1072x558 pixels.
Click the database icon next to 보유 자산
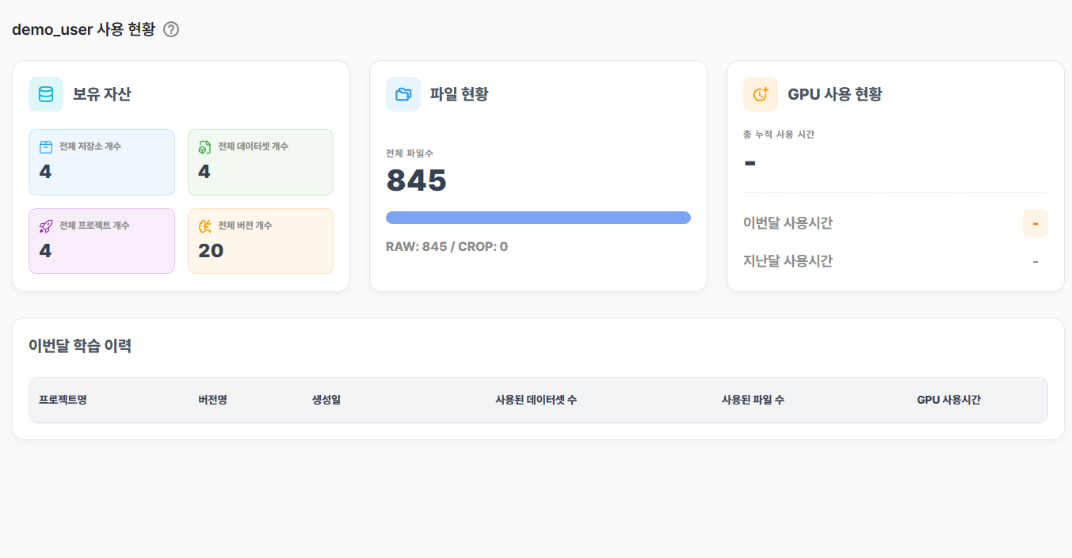46,94
